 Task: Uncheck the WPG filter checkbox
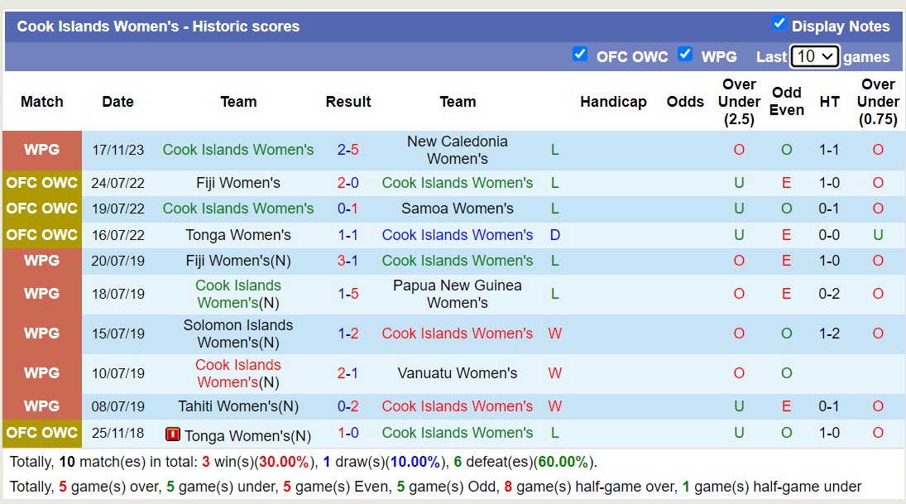685,55
